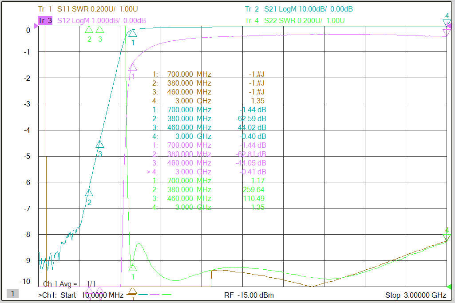Screen dimensions: 455x303
Task: Select teal marker 1 on S21 trace
Action: [133, 33]
